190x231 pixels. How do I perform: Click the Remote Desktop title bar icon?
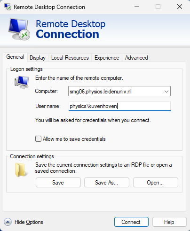point(8,7)
